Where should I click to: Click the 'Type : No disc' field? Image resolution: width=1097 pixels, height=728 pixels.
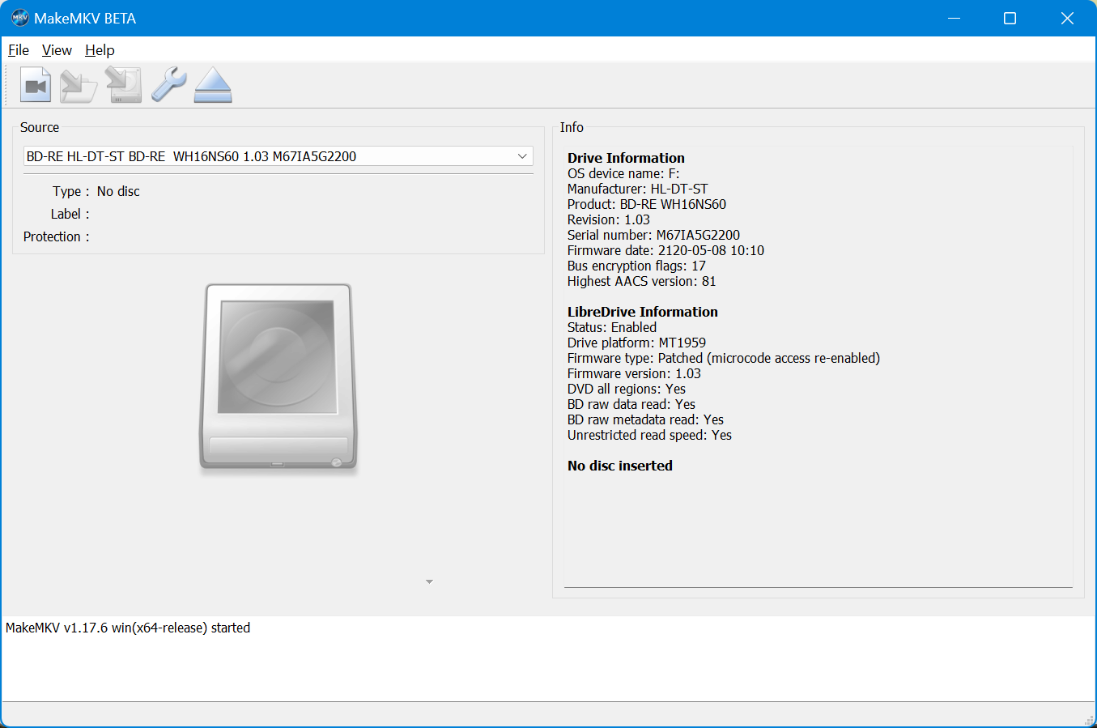tap(96, 191)
